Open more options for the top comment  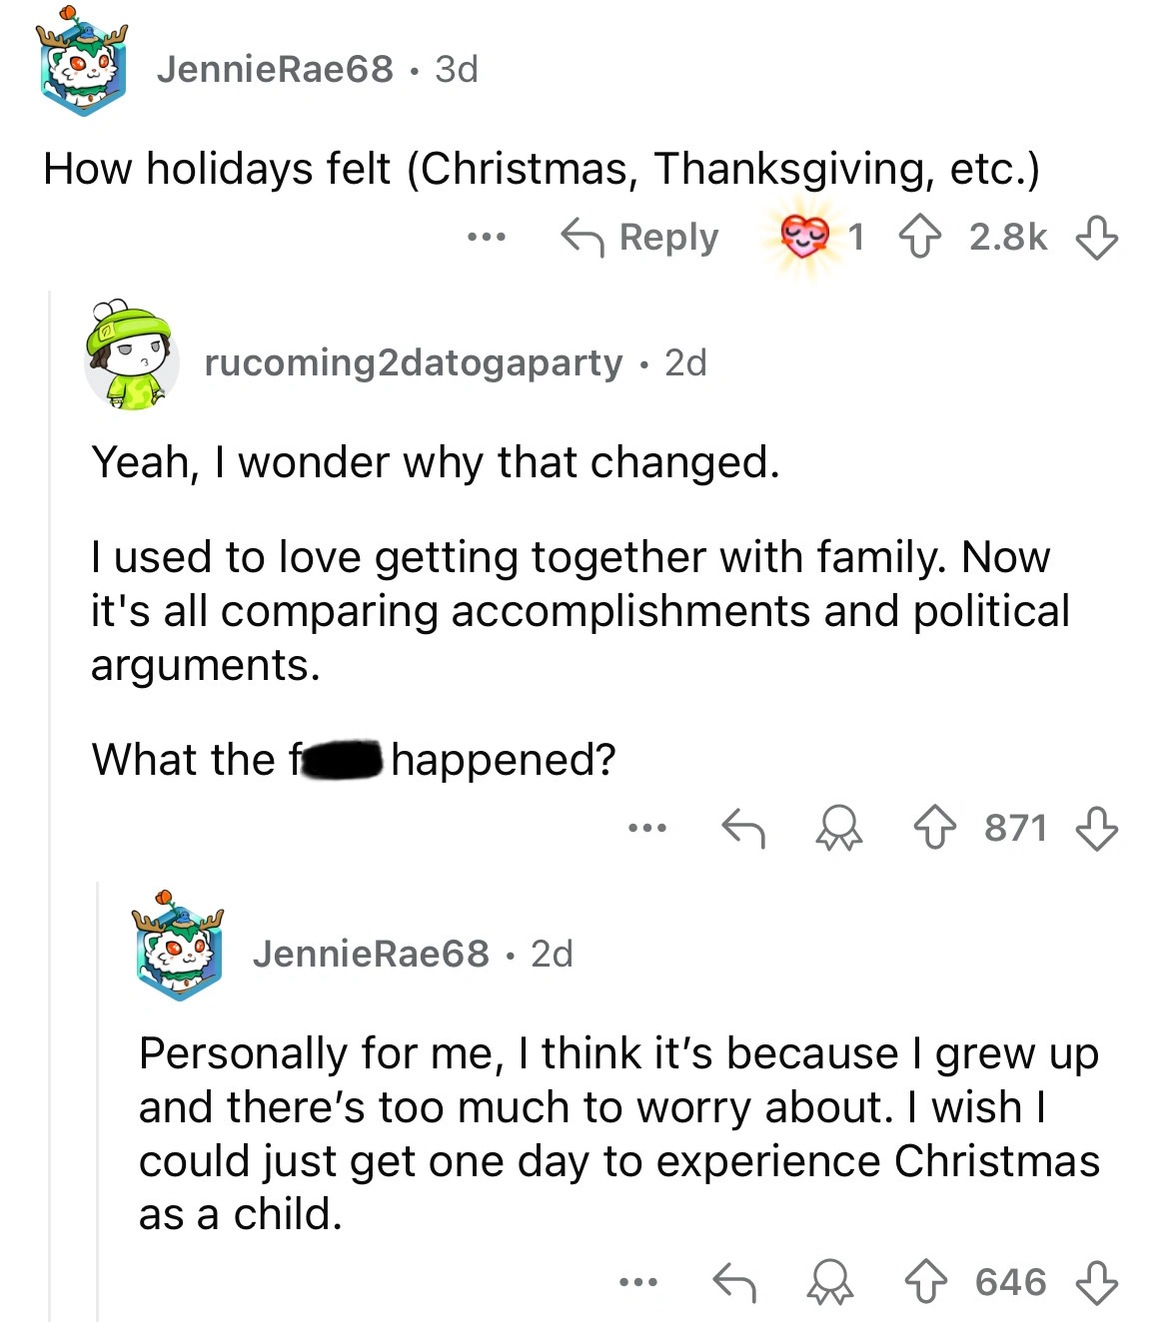coord(487,238)
